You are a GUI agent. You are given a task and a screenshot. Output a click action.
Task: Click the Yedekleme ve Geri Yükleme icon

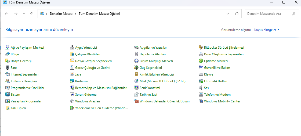pos(72,108)
